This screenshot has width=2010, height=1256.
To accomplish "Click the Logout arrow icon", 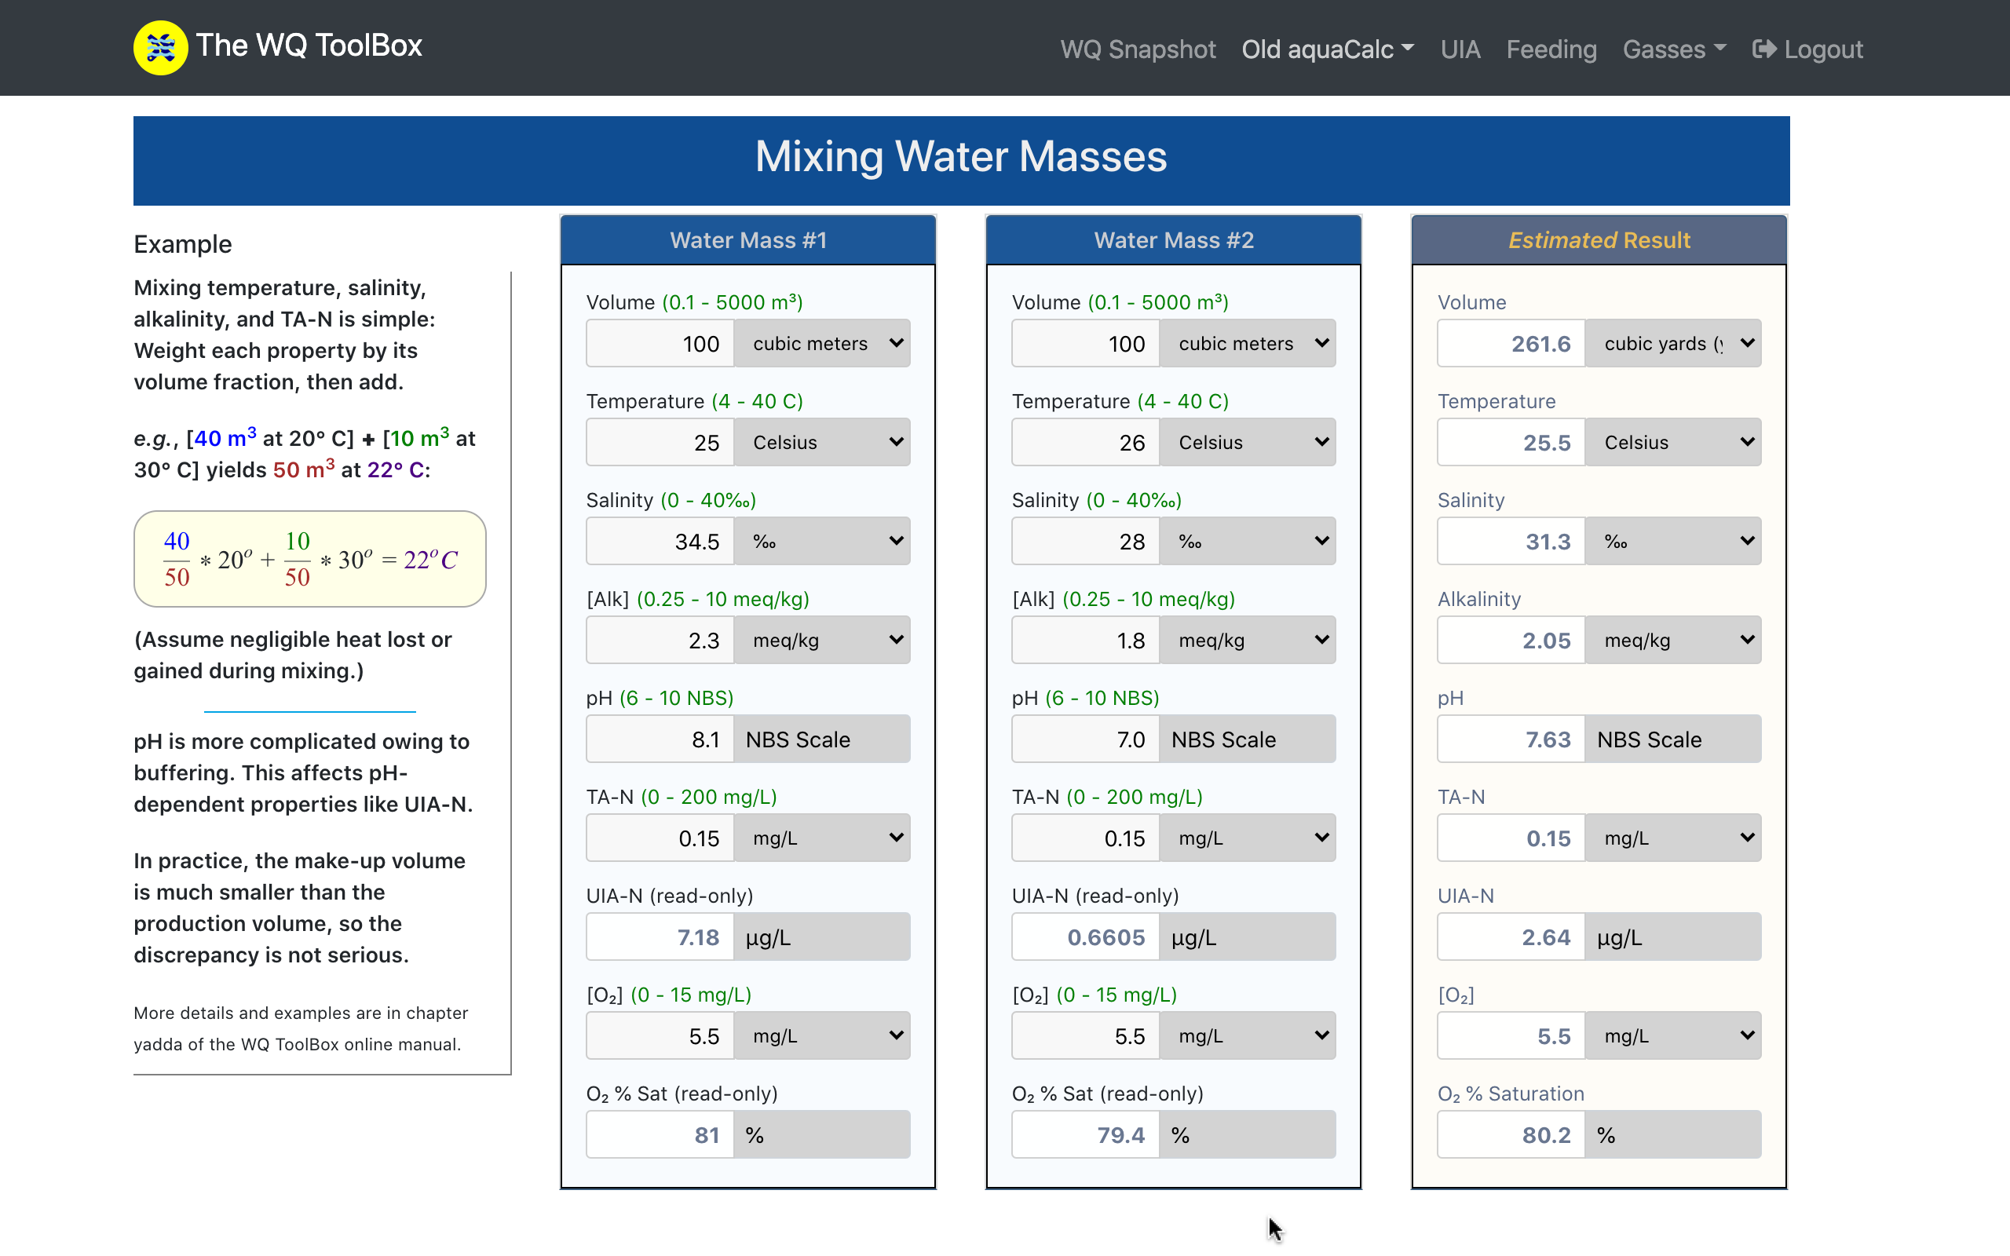I will (1763, 49).
